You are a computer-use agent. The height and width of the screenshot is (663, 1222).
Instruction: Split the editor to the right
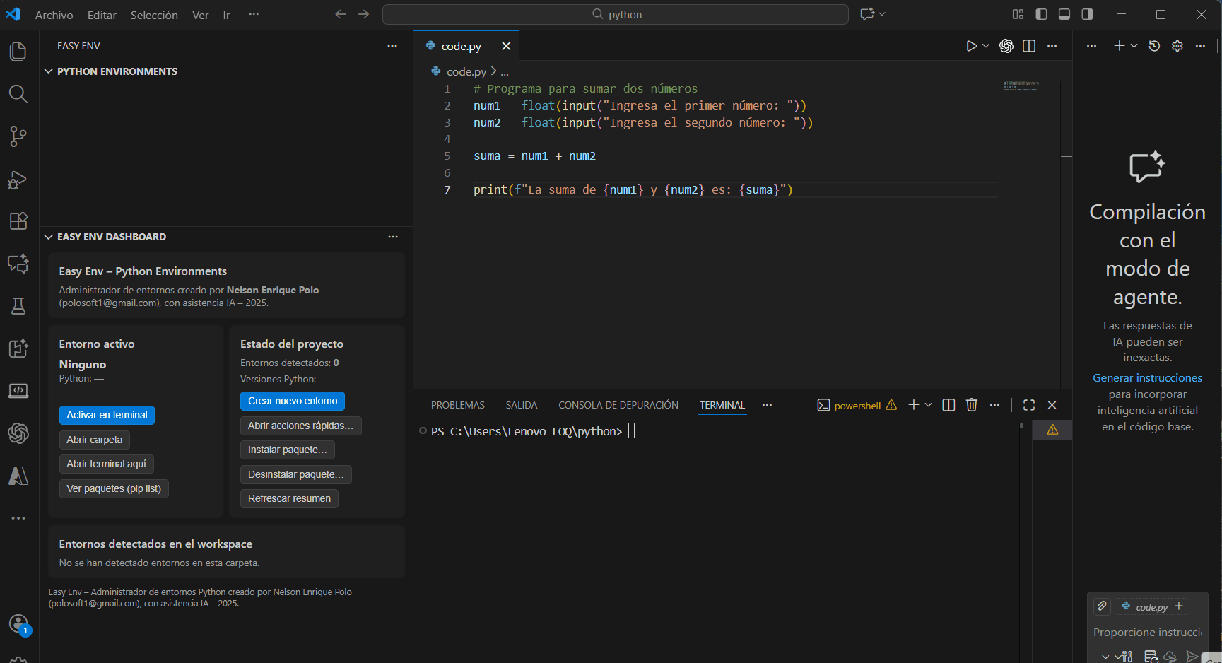coord(1029,46)
